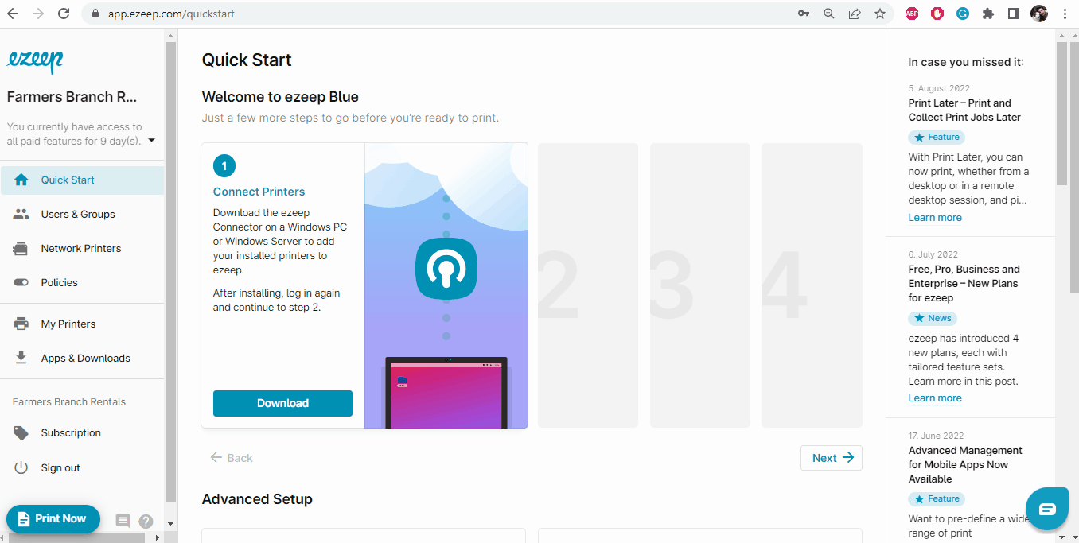Open Users & Groups from the sidebar

click(76, 214)
